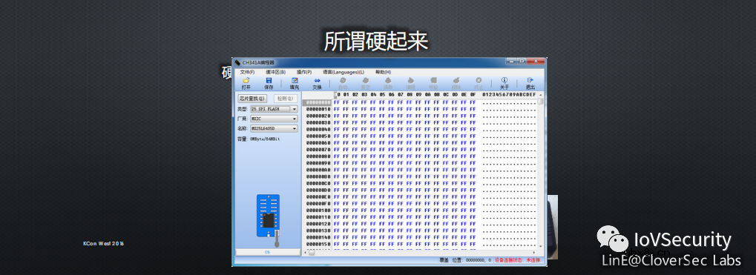Open the 语言(Languages)(L) menu

point(344,72)
